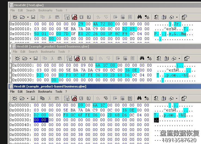
Task: Click the New file icon in the active bottom HexEdit window
Action: (15, 98)
